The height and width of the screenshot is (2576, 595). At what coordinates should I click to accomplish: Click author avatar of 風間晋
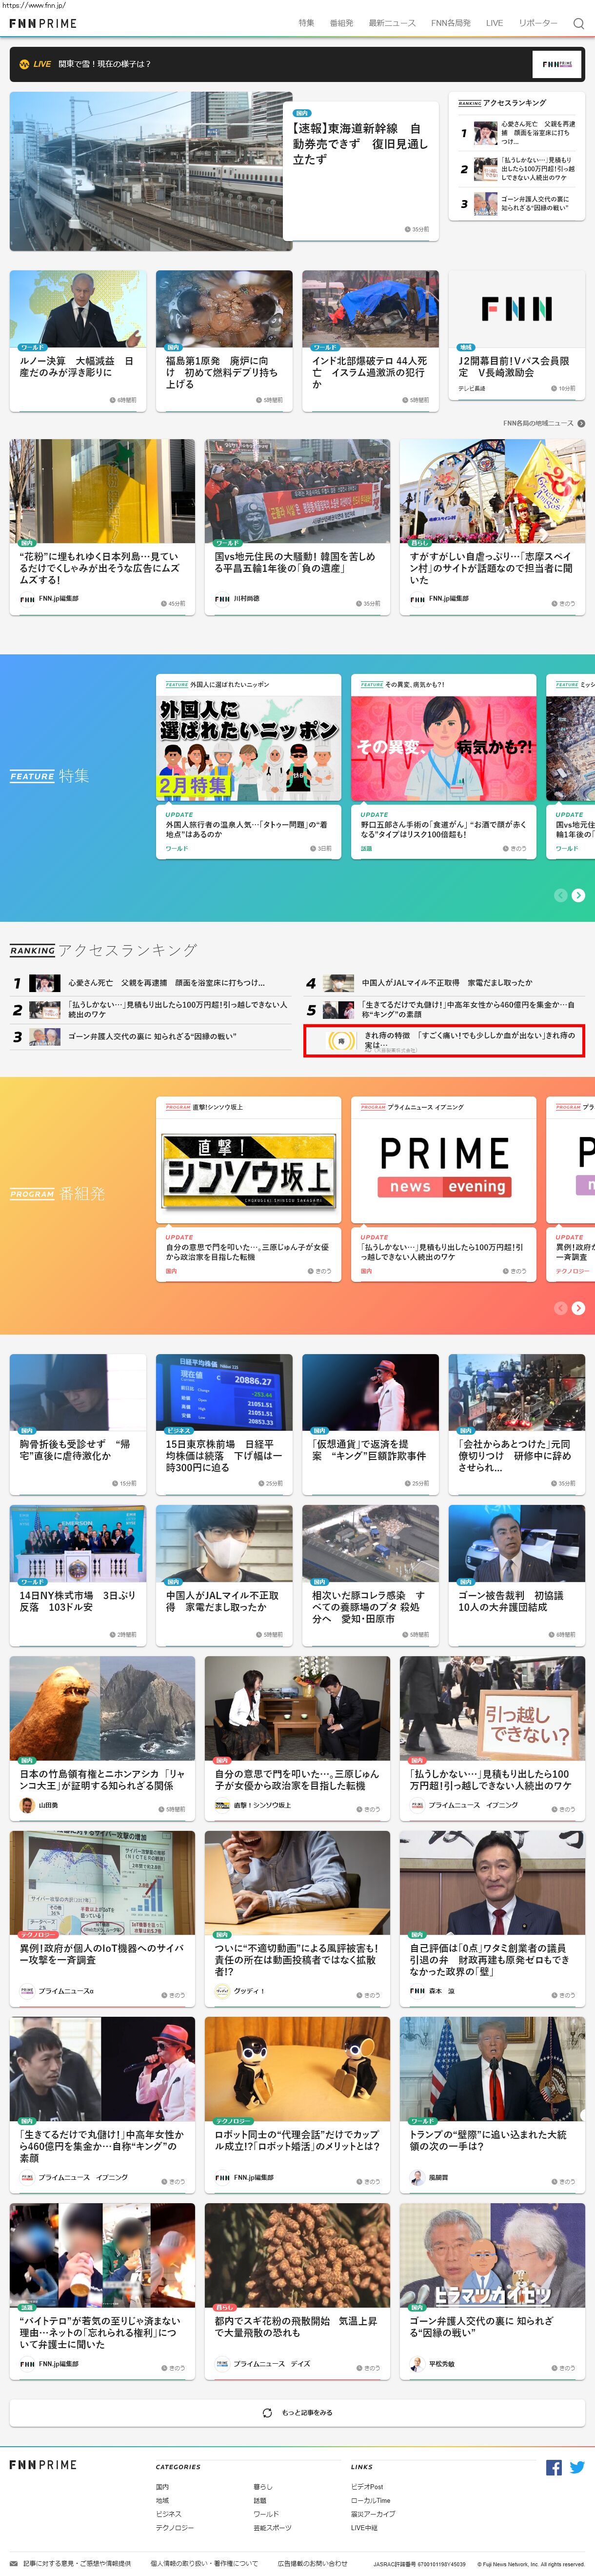[417, 2177]
